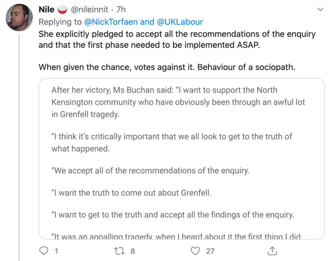330x261 pixels.
Task: Click the rice bowl emoji beside Nile
Action: (x=62, y=10)
